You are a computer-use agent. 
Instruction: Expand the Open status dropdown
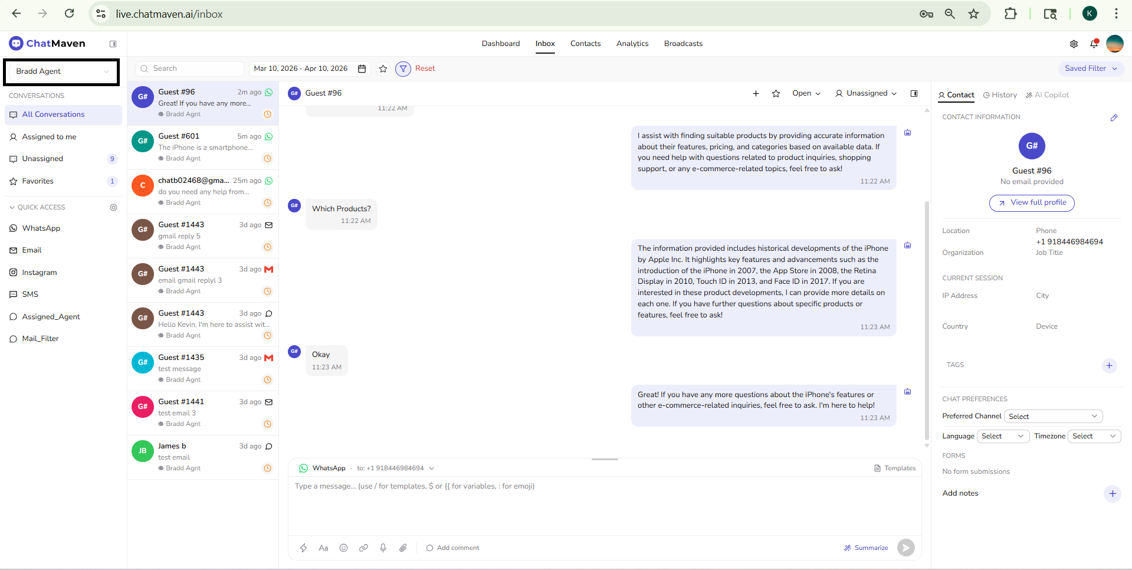click(806, 93)
